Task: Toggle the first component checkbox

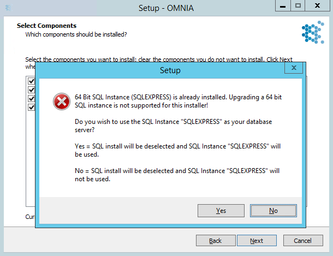Action: click(32, 81)
